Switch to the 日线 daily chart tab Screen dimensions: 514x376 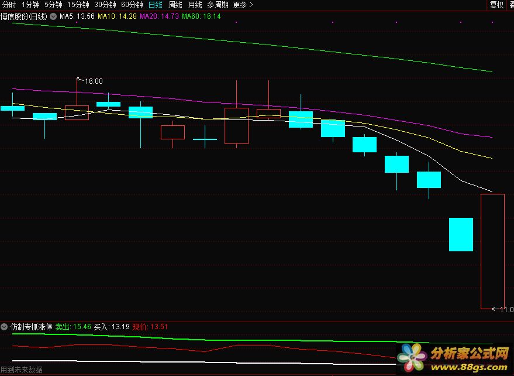155,5
